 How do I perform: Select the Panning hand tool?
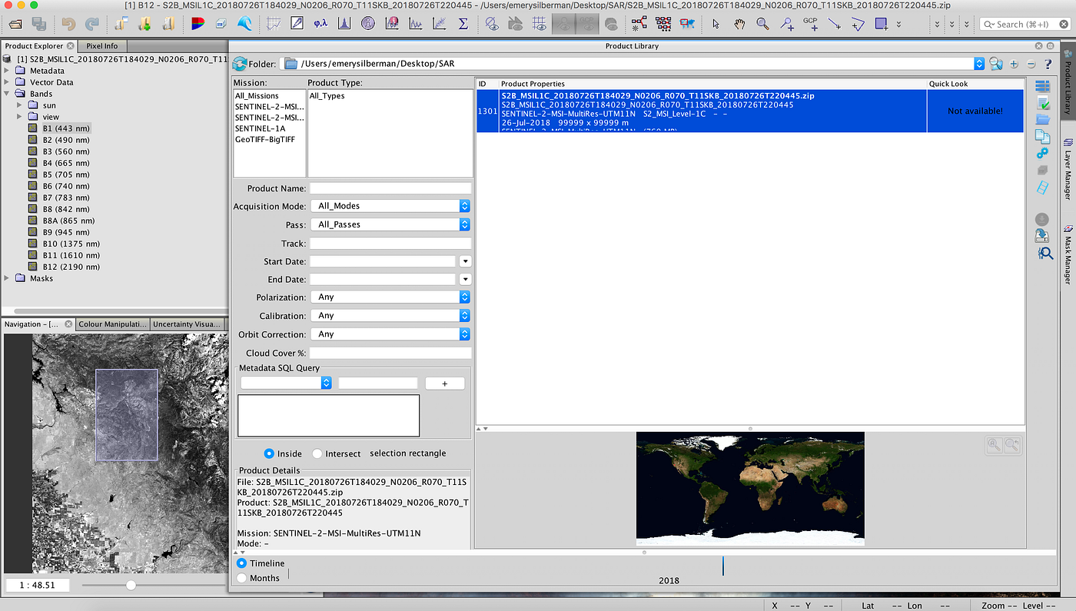pyautogui.click(x=739, y=24)
